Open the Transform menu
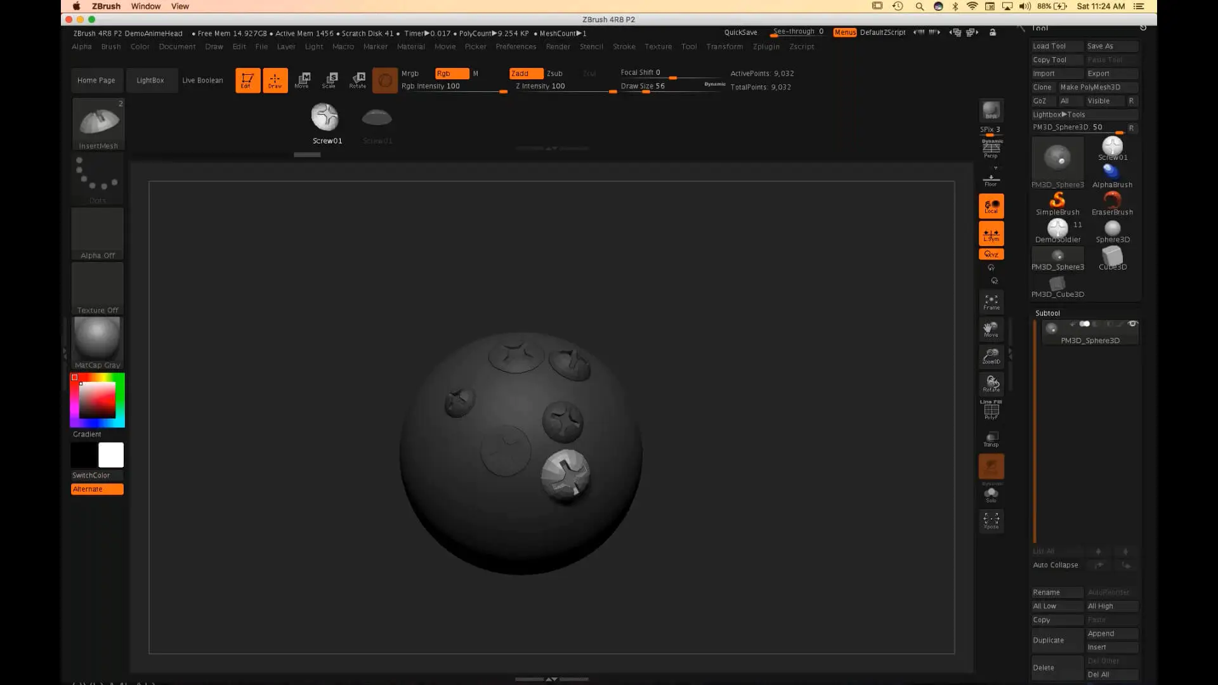Screen dimensions: 1218x685 724,46
